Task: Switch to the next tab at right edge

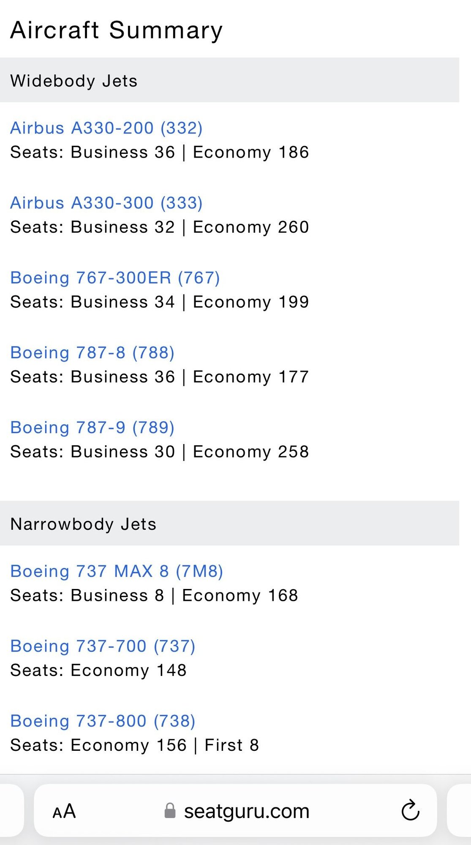Action: tap(460, 810)
